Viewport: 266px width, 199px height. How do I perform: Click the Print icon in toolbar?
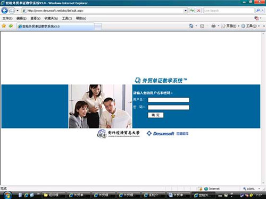[213, 26]
